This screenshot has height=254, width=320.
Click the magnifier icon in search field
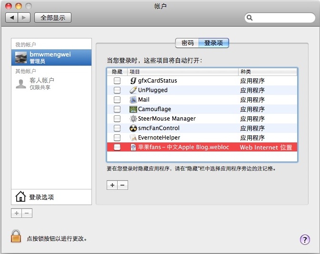250,18
